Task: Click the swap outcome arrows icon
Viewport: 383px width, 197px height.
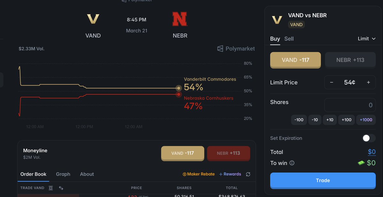Action: 61,188
